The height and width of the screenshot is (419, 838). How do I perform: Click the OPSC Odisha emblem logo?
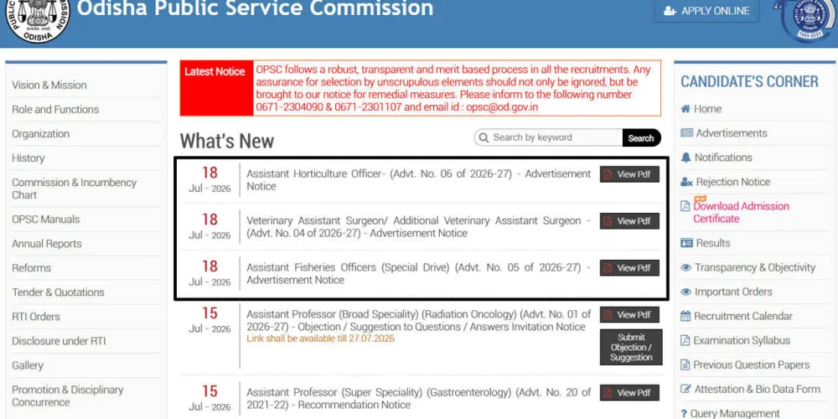(37, 18)
